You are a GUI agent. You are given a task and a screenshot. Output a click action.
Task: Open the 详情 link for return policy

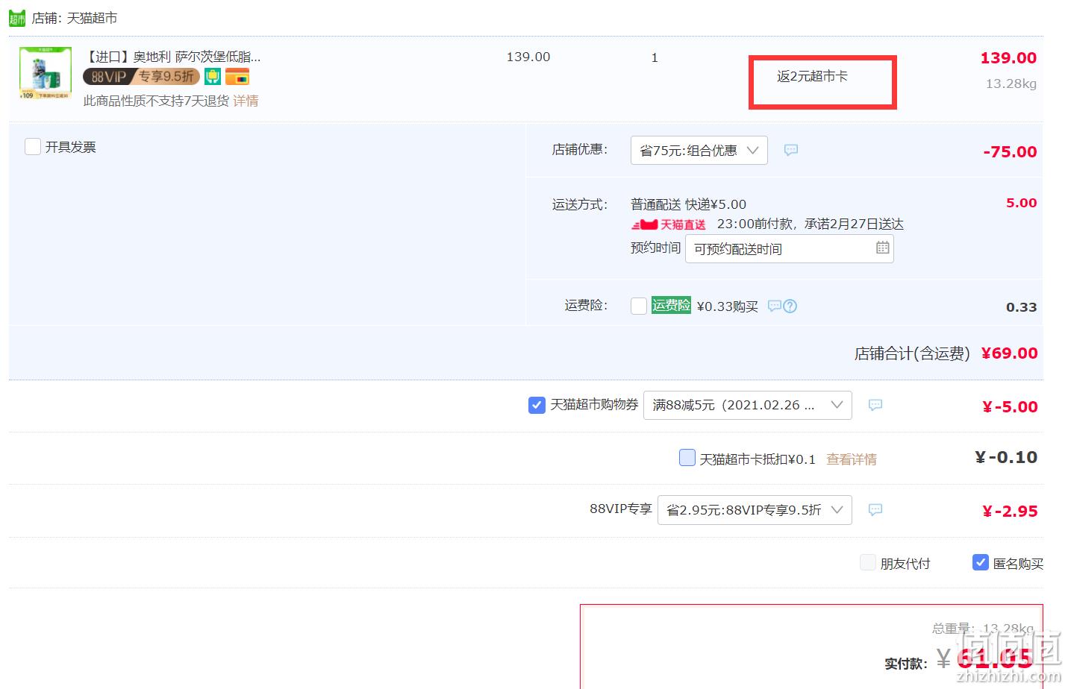(246, 101)
